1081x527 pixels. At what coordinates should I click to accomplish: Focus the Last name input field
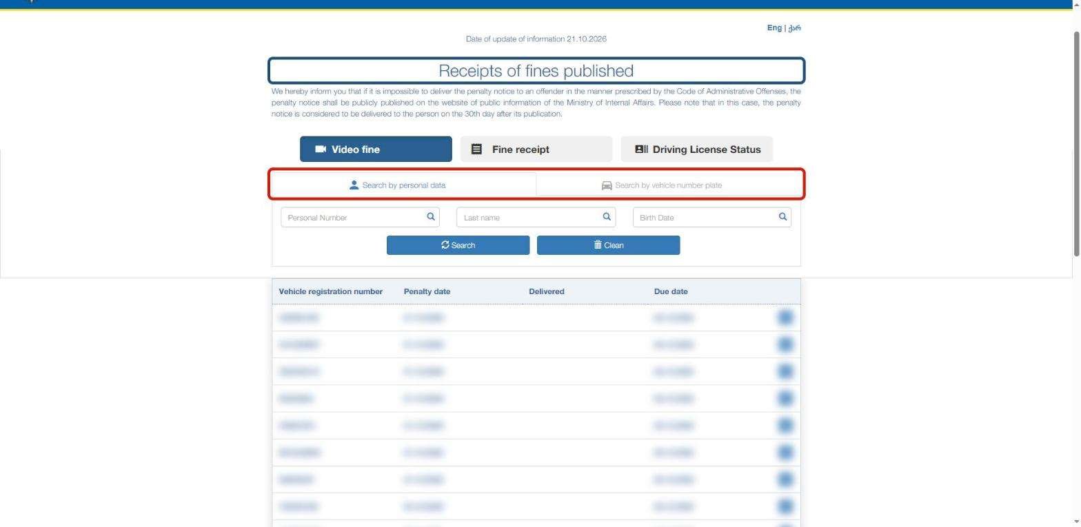536,217
